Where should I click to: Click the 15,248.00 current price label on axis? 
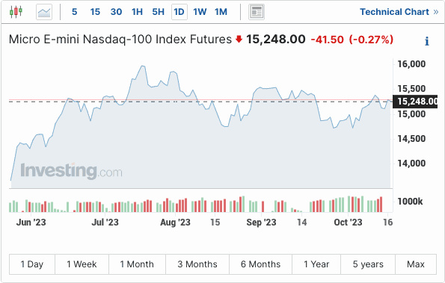tap(415, 102)
